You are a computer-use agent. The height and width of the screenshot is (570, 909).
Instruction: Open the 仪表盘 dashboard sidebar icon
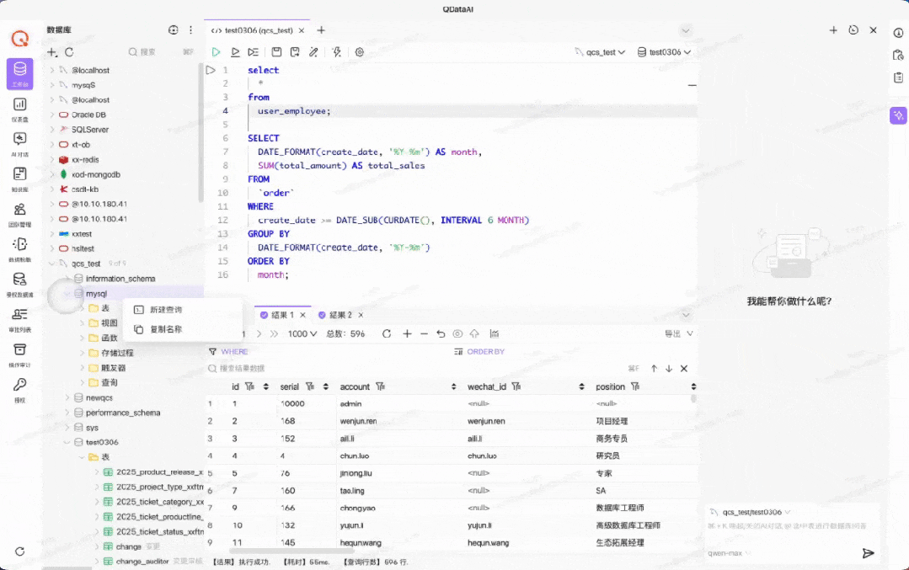[x=19, y=109]
